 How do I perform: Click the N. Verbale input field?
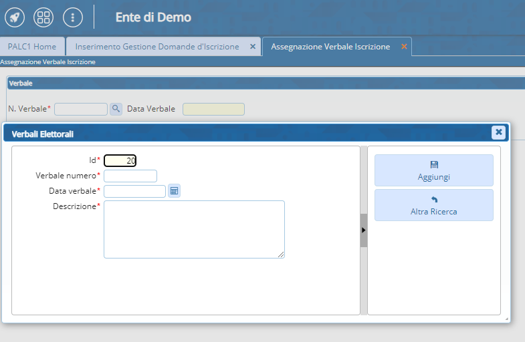pos(81,109)
